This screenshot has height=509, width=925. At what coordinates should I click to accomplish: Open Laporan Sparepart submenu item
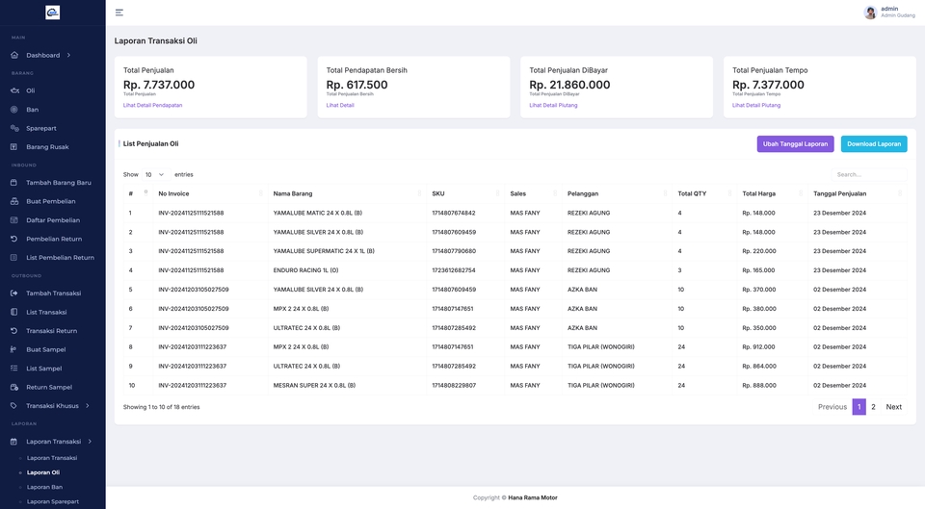tap(53, 502)
